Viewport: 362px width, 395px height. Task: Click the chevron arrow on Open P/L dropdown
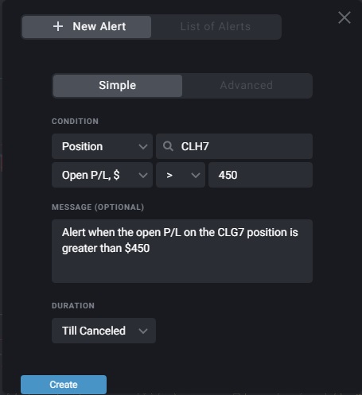(x=143, y=175)
